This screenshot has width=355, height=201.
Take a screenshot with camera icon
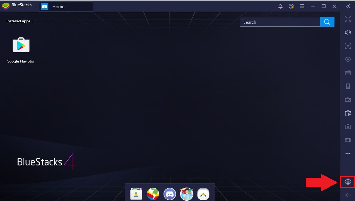(348, 127)
